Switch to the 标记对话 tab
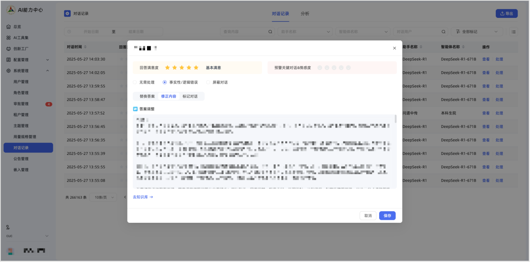The height and width of the screenshot is (262, 530). [x=190, y=96]
